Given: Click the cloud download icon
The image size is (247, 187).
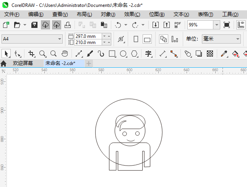Looking at the screenshot, I should click(x=45, y=25).
